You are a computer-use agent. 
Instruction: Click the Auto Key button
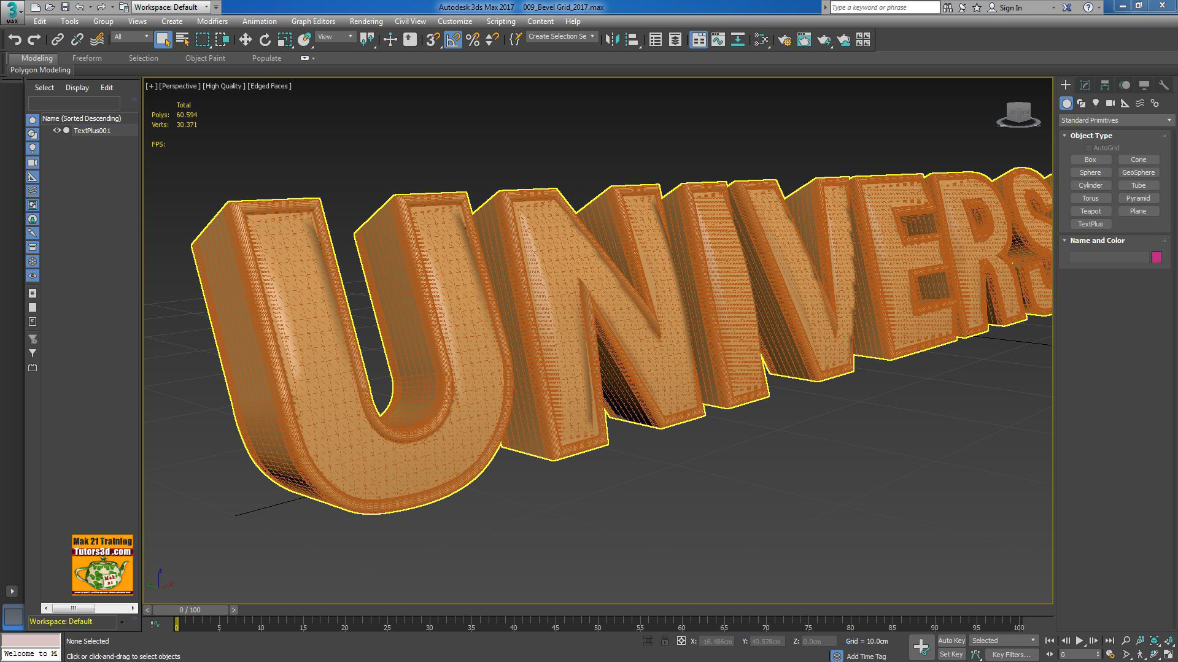pos(951,641)
